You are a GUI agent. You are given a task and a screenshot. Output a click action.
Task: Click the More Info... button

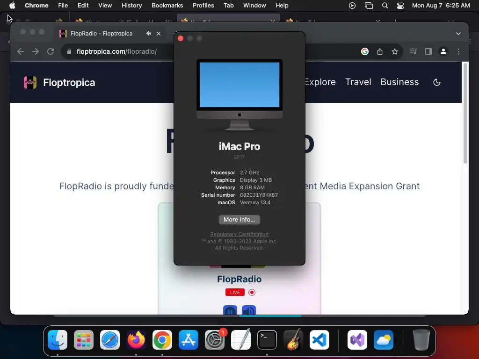(x=239, y=220)
